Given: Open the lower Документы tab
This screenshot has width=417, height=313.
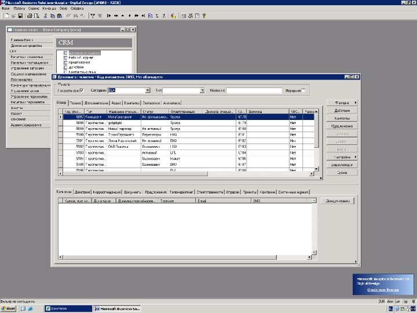Looking at the screenshot, I should [x=133, y=192].
